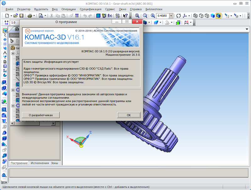Close the О программе dialog
Viewport: 251px width, 190px height.
pos(137,21)
